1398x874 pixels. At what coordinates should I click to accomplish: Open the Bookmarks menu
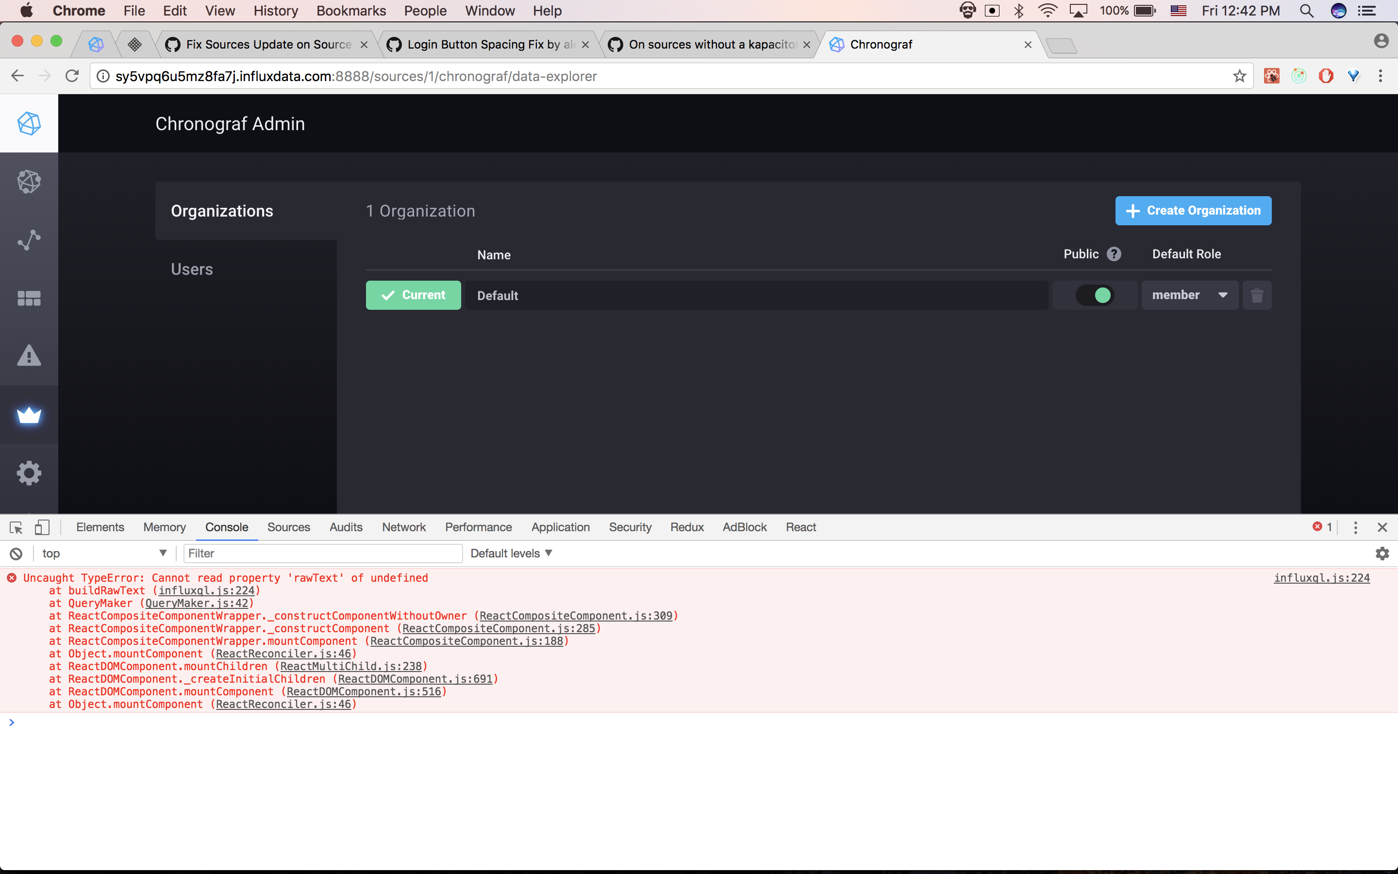coord(350,11)
